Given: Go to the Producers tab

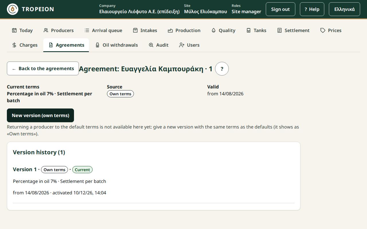Looking at the screenshot, I should (58, 30).
